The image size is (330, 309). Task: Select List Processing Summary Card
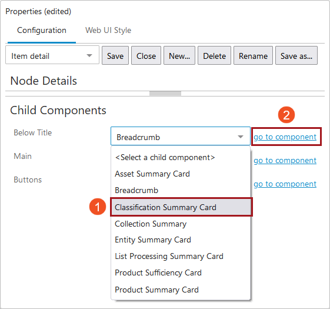pos(181,257)
